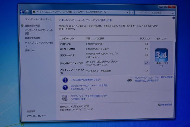The image size is (190, 127).
Task: Click the 7.4 disk subscore
Action: 147,70
